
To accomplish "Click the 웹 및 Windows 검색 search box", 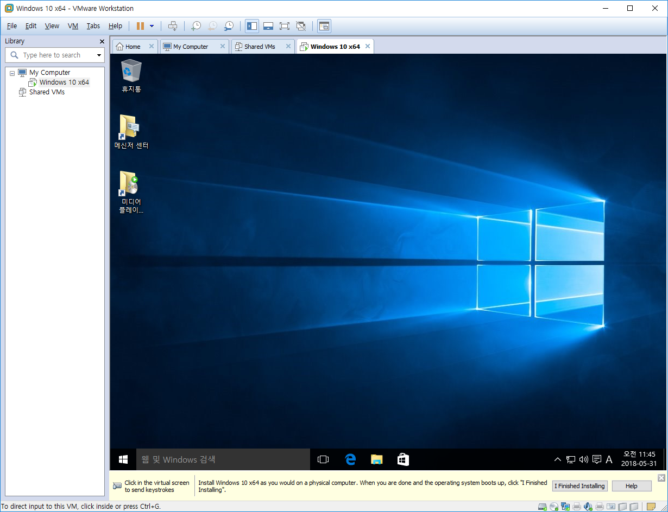I will pos(223,459).
